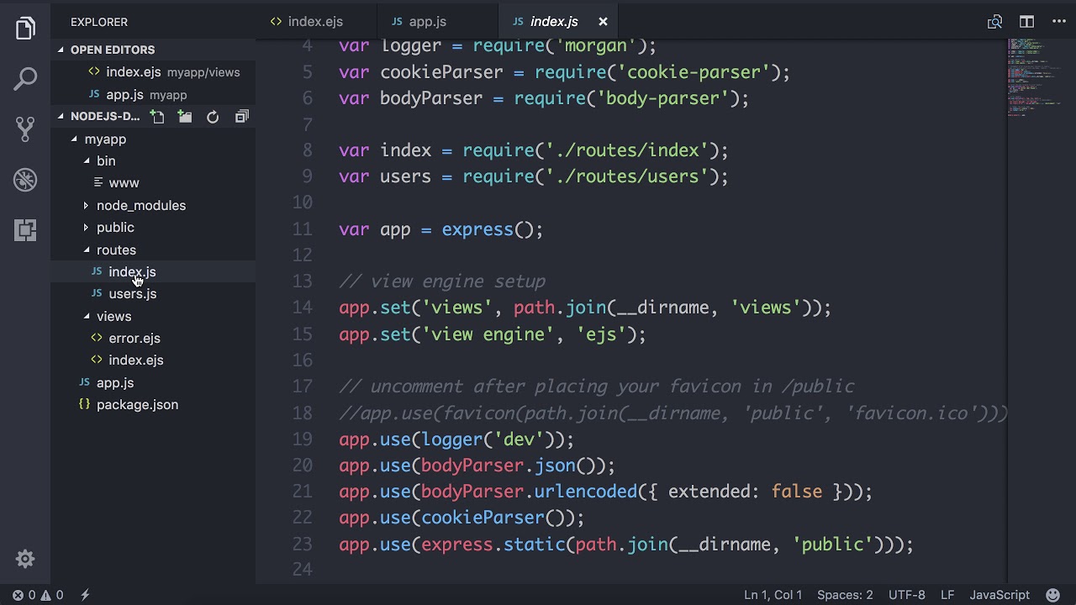Close the index.js editor tab
1076x605 pixels.
603,22
